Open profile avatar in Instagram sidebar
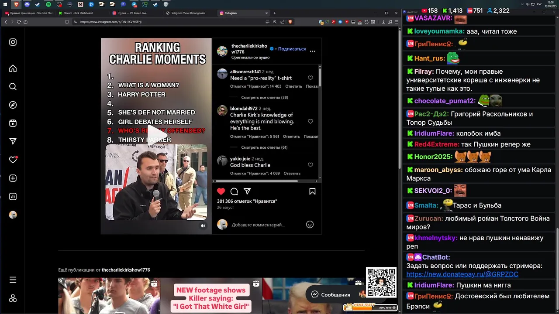Screen dimensions: 559x314 point(13,215)
